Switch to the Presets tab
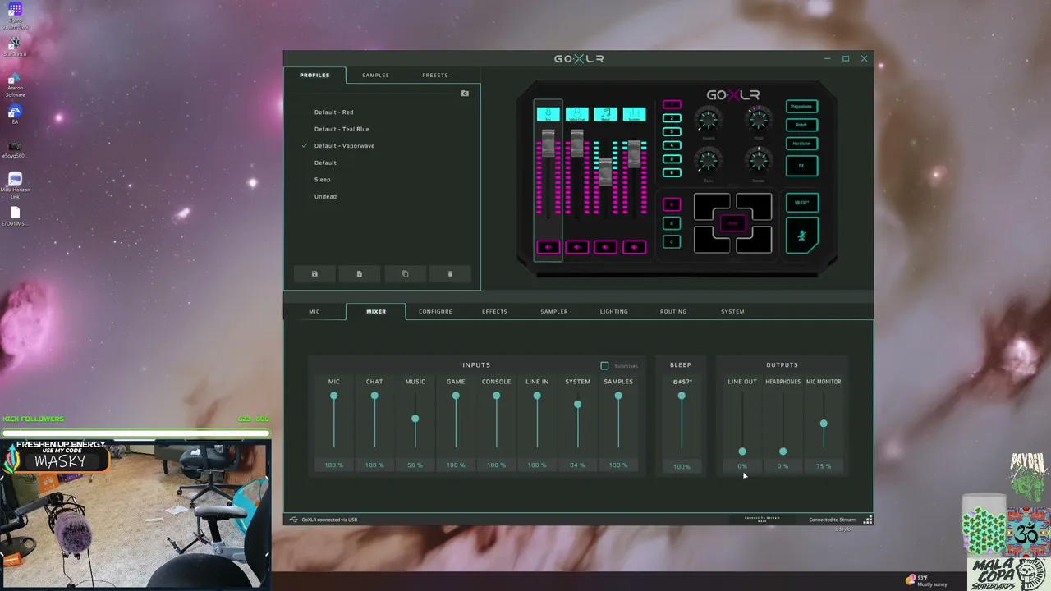 (435, 76)
